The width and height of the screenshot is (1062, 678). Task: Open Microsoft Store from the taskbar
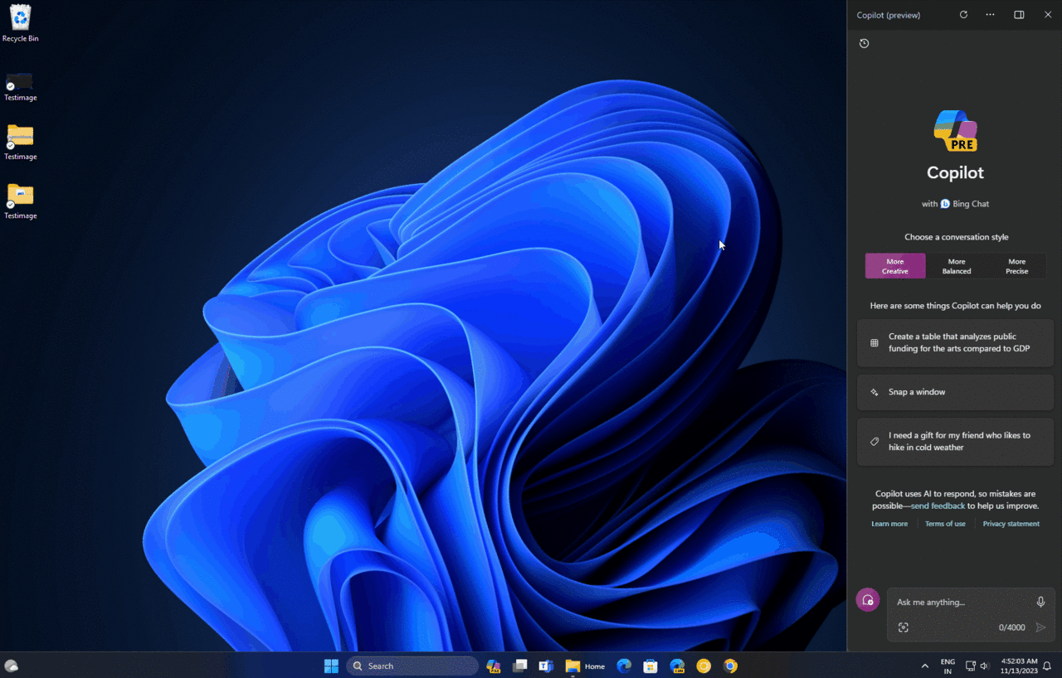coord(650,666)
